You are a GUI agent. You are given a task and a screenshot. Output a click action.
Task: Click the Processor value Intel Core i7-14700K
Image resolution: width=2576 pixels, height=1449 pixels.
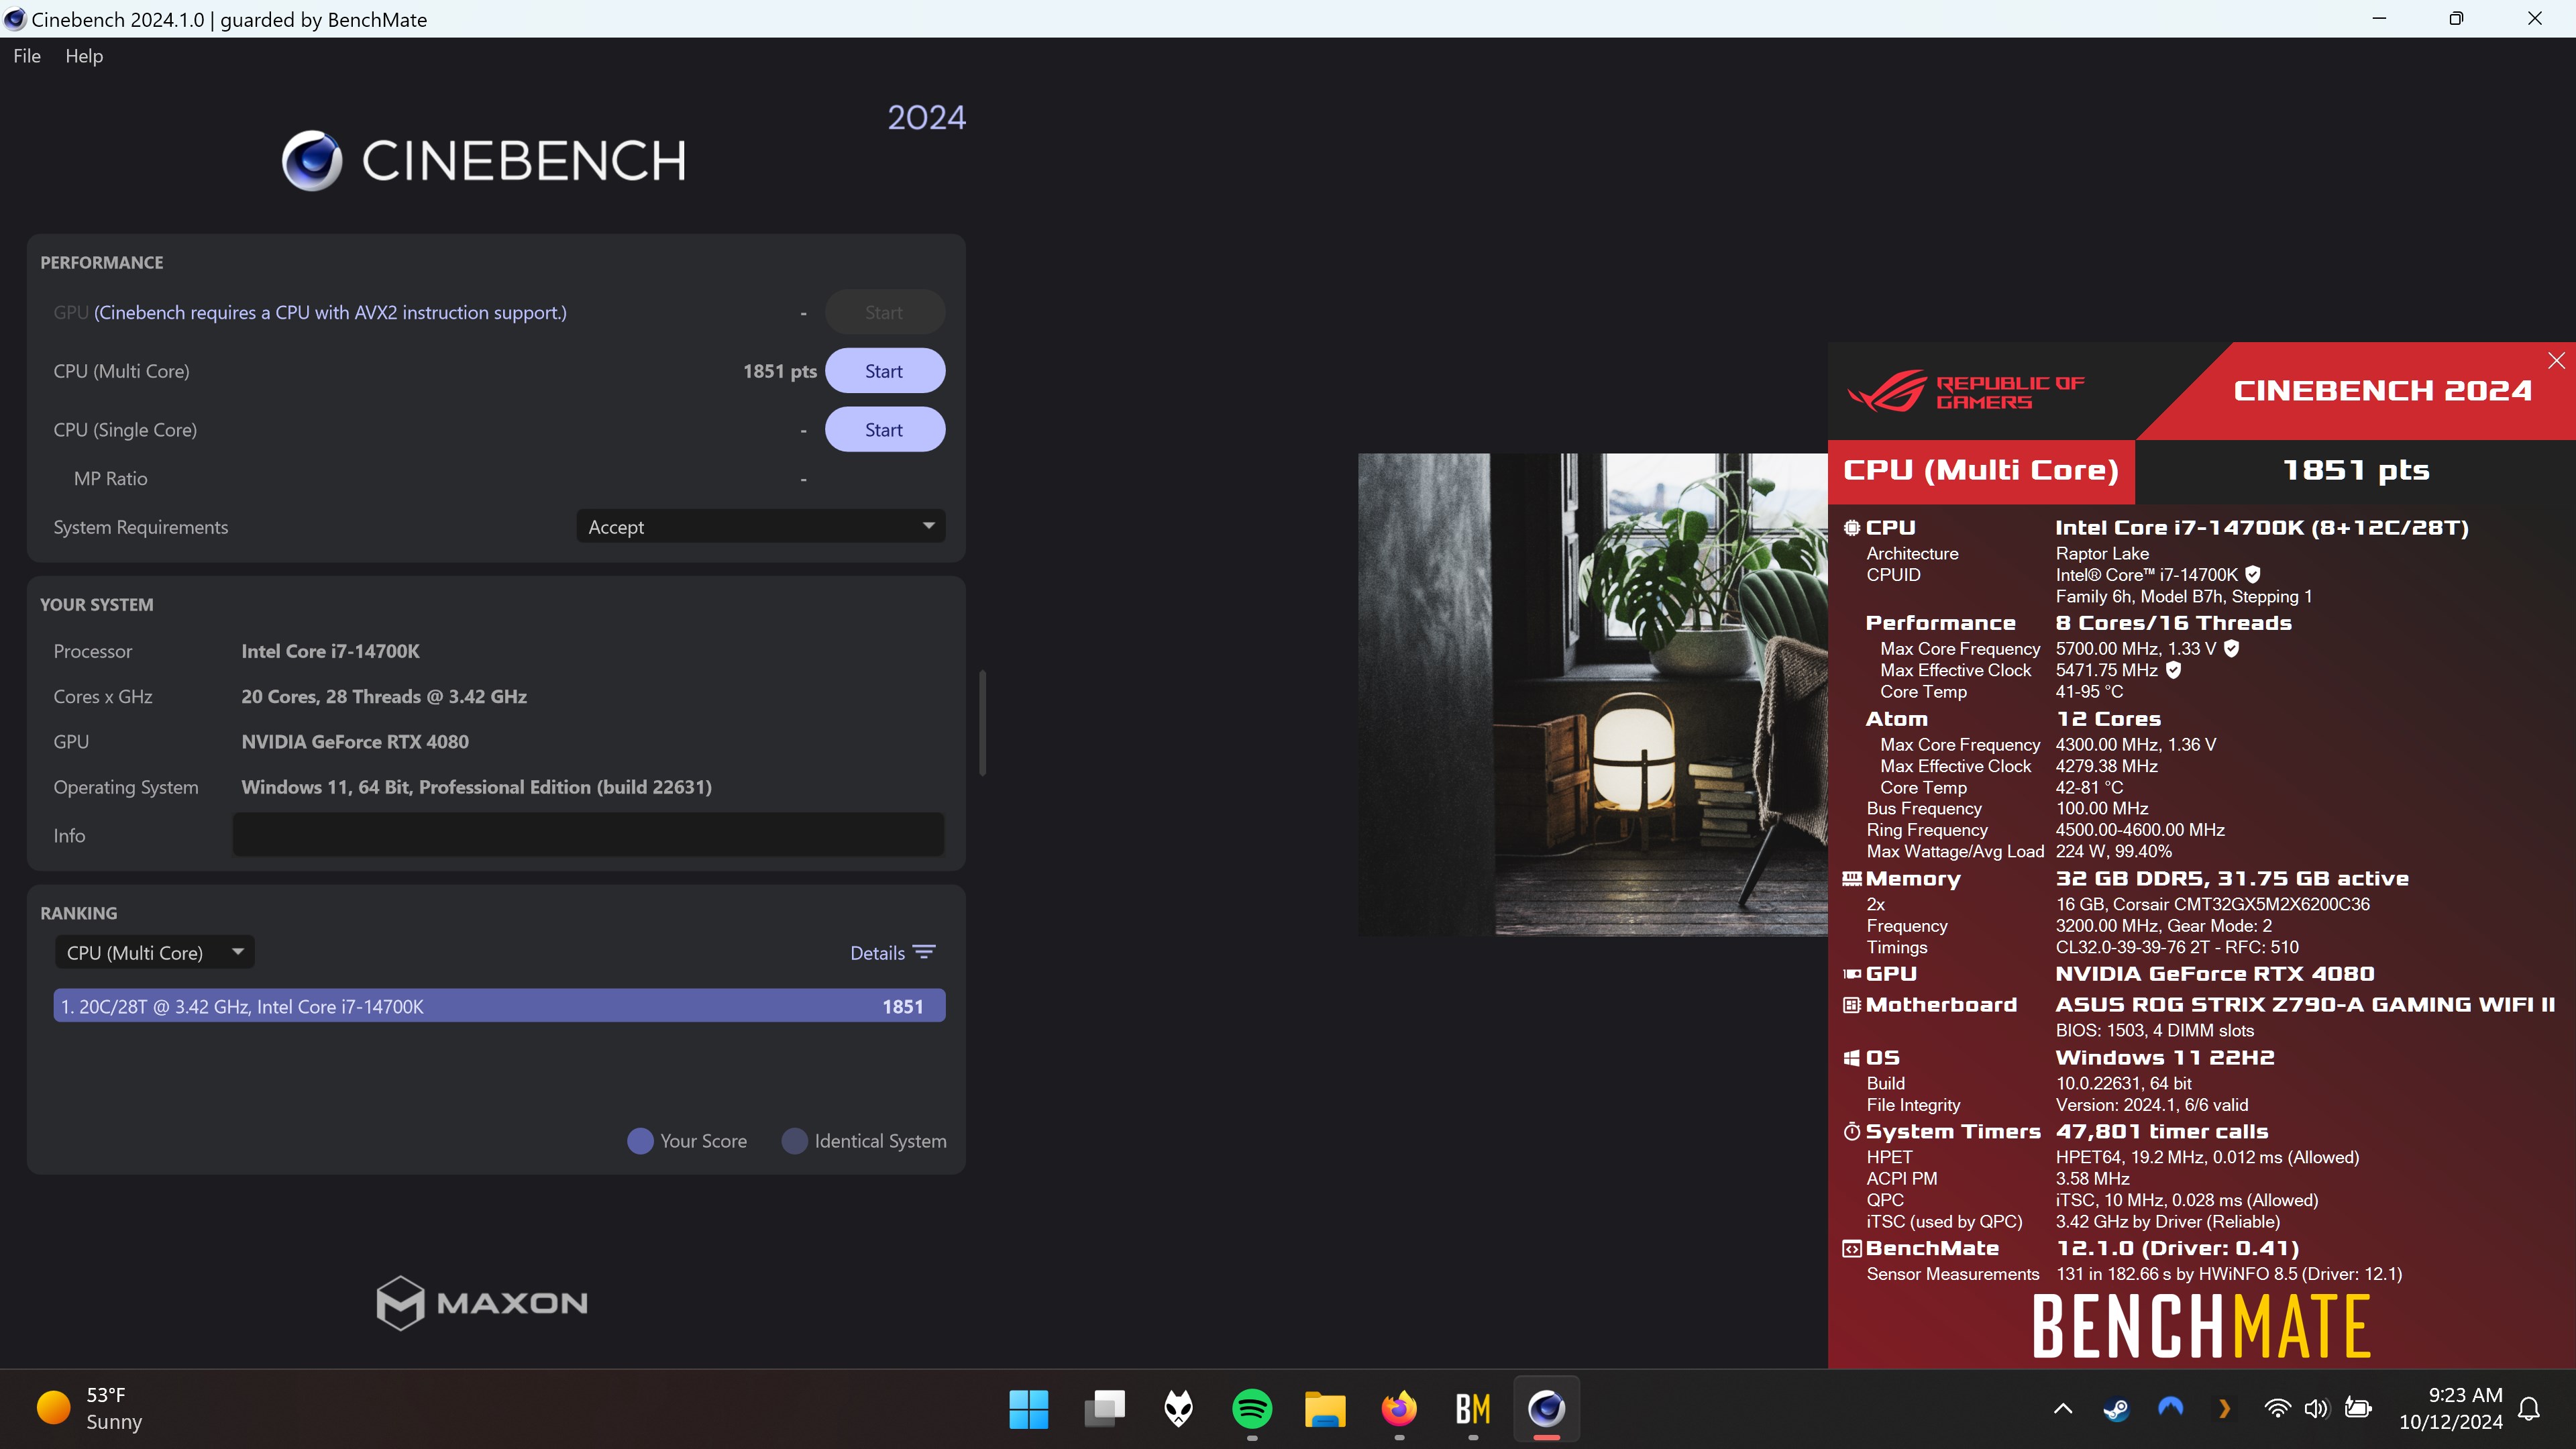coord(330,651)
